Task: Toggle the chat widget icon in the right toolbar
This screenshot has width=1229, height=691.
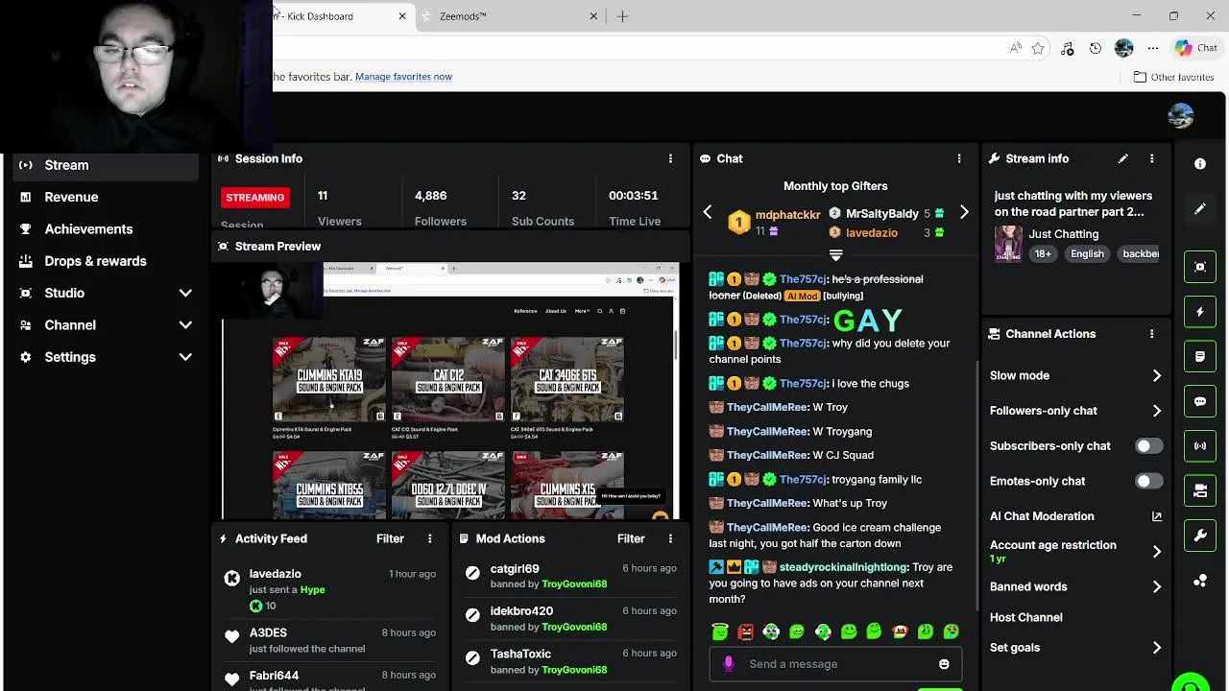Action: click(1200, 401)
